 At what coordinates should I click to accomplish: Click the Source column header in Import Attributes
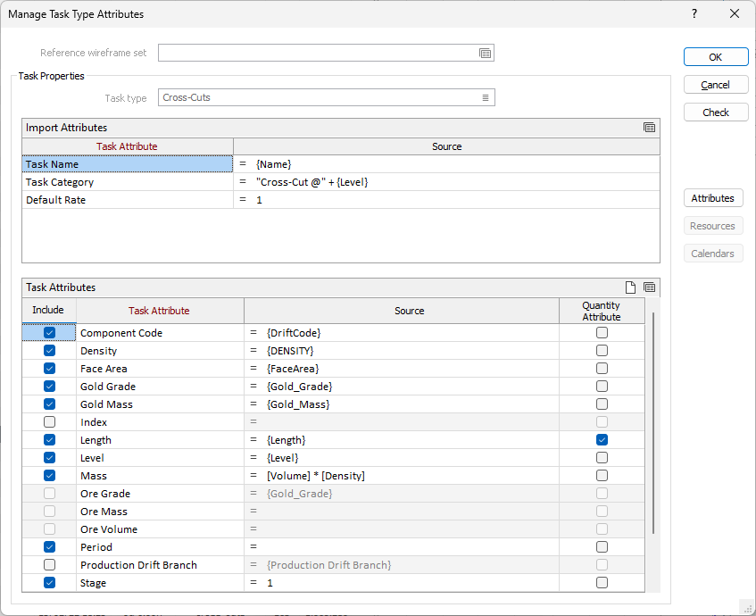(x=446, y=146)
